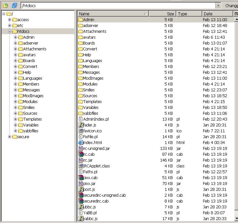Image resolution: width=238 pixels, height=223 pixels.
Task: Edit the /htdocs path field
Action: (118, 6)
